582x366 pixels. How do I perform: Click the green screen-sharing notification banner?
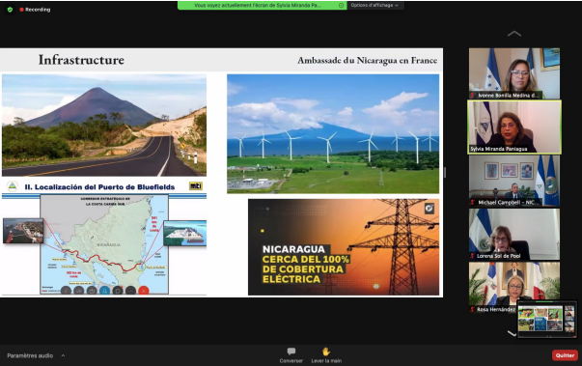tap(263, 5)
